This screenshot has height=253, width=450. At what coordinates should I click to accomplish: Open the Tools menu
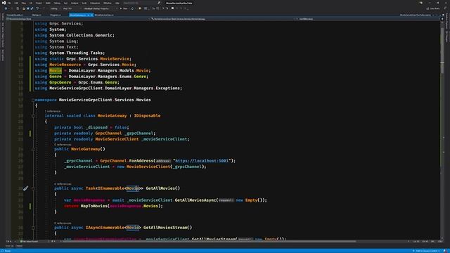pyautogui.click(x=84, y=3)
